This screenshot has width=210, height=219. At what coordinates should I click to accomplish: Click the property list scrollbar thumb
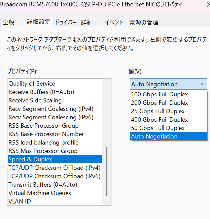coord(106,171)
